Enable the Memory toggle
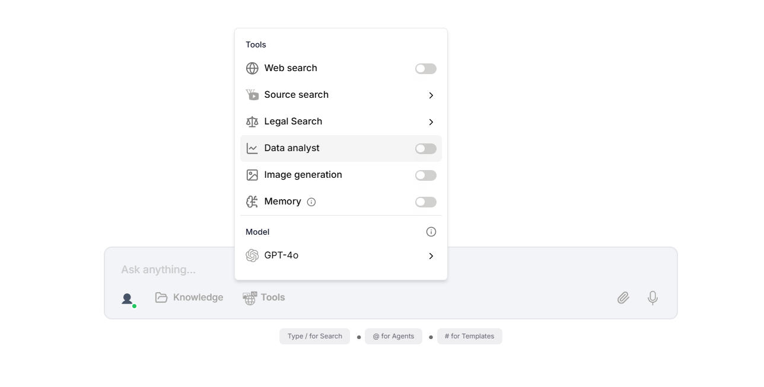 pyautogui.click(x=426, y=202)
